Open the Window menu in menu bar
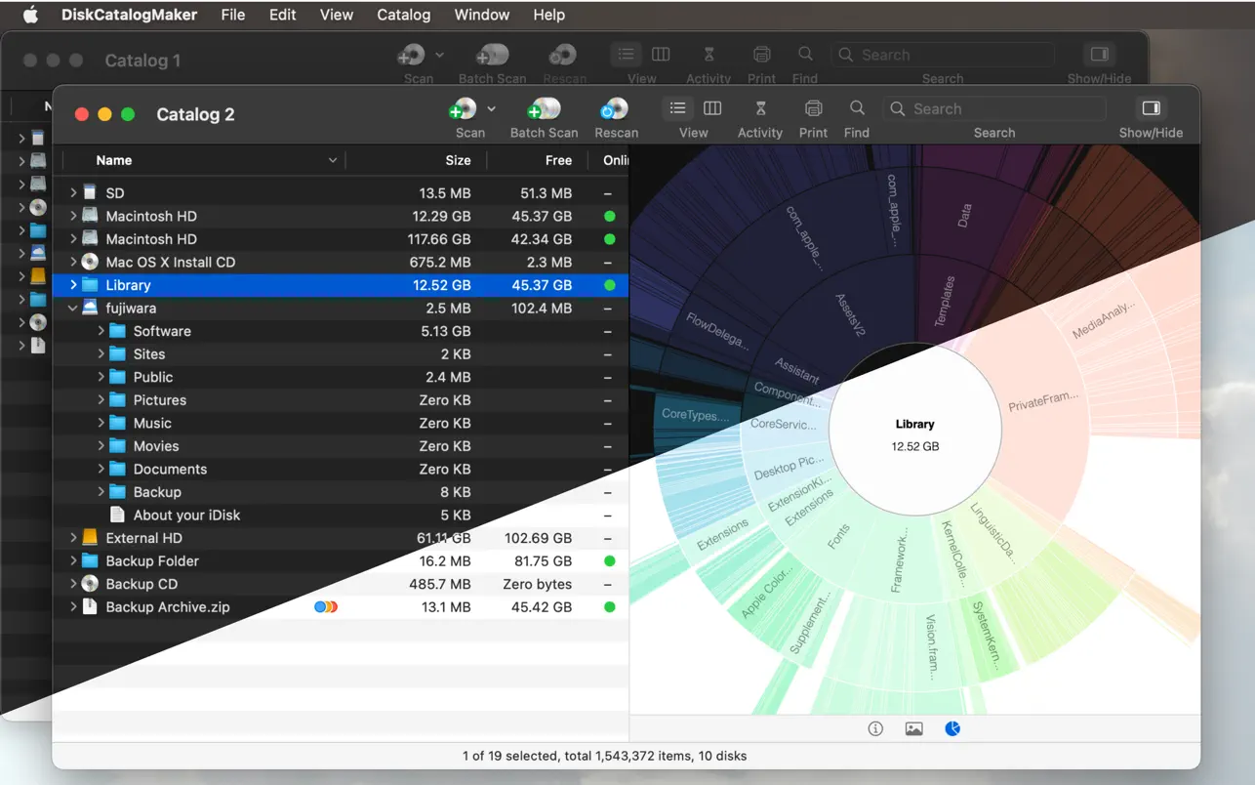The image size is (1255, 785). [481, 15]
